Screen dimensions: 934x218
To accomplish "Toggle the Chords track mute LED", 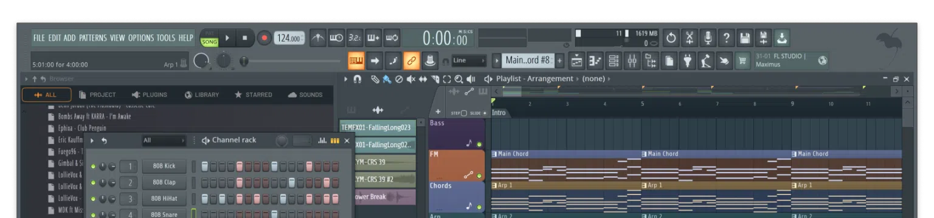I will coord(479,207).
